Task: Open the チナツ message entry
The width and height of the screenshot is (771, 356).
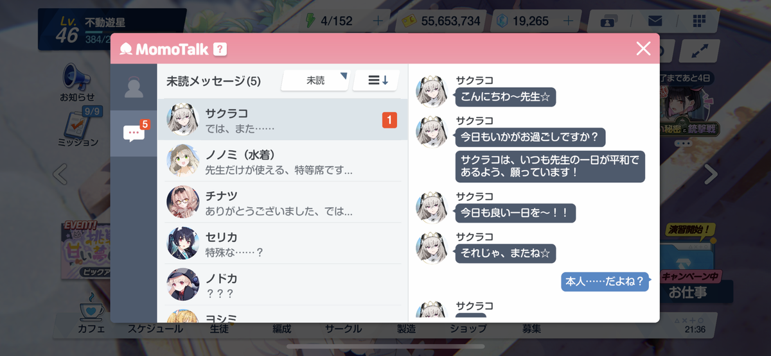Action: click(283, 202)
